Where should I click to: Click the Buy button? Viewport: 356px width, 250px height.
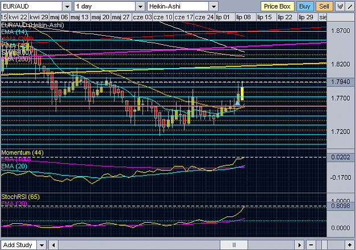point(305,6)
